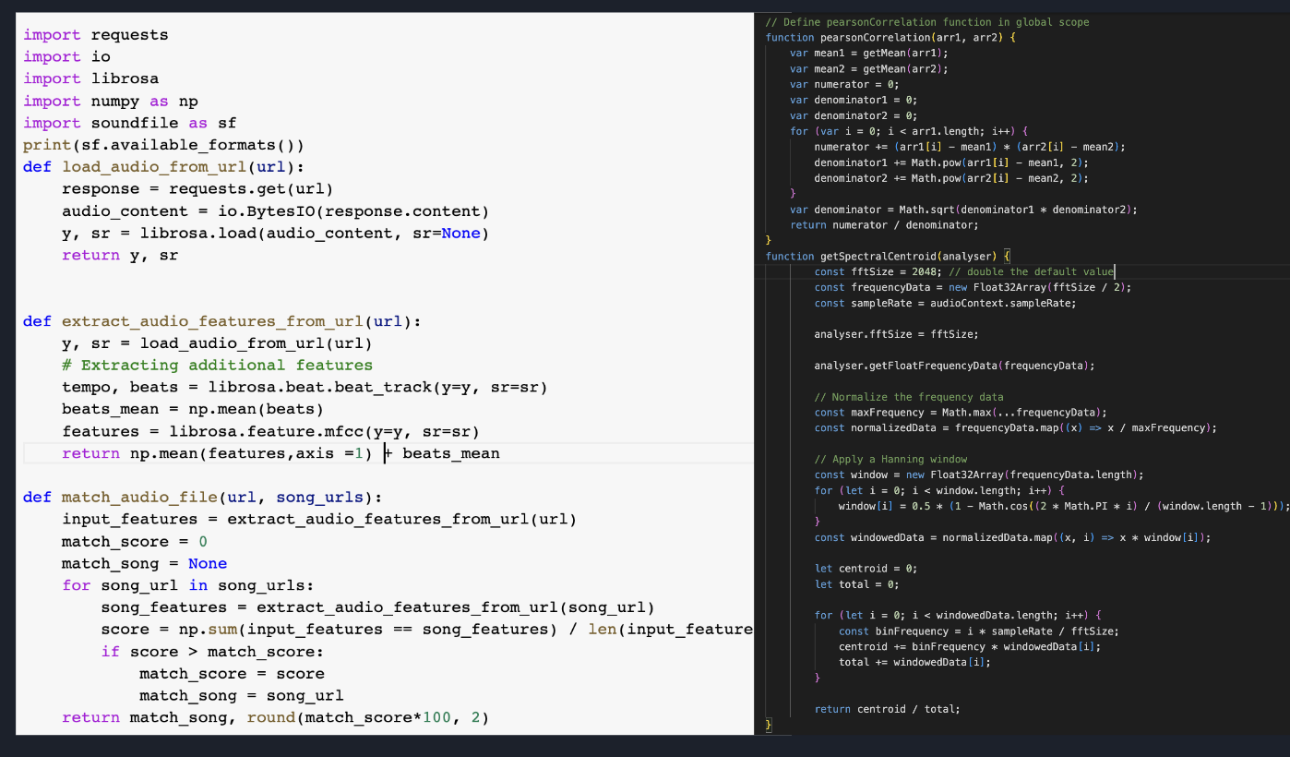The height and width of the screenshot is (757, 1290).
Task: Click the 'return match_song, round(match_score*100, 2)' line
Action: 275,718
